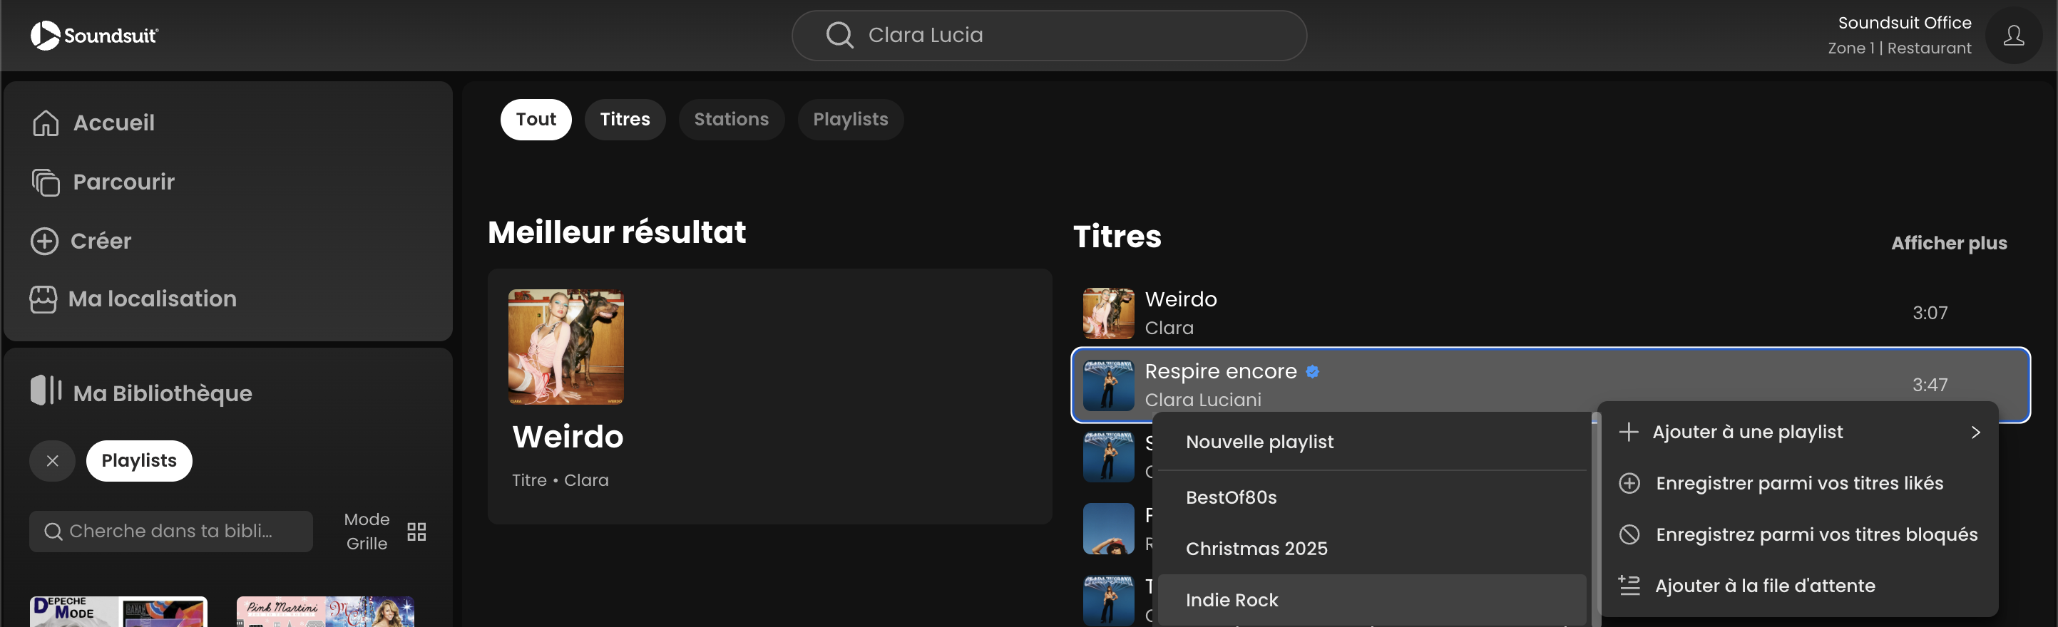The height and width of the screenshot is (627, 2058).
Task: Clear the Playlists filter with X
Action: [x=53, y=461]
